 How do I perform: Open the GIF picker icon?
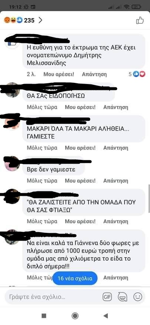(x=107, y=297)
